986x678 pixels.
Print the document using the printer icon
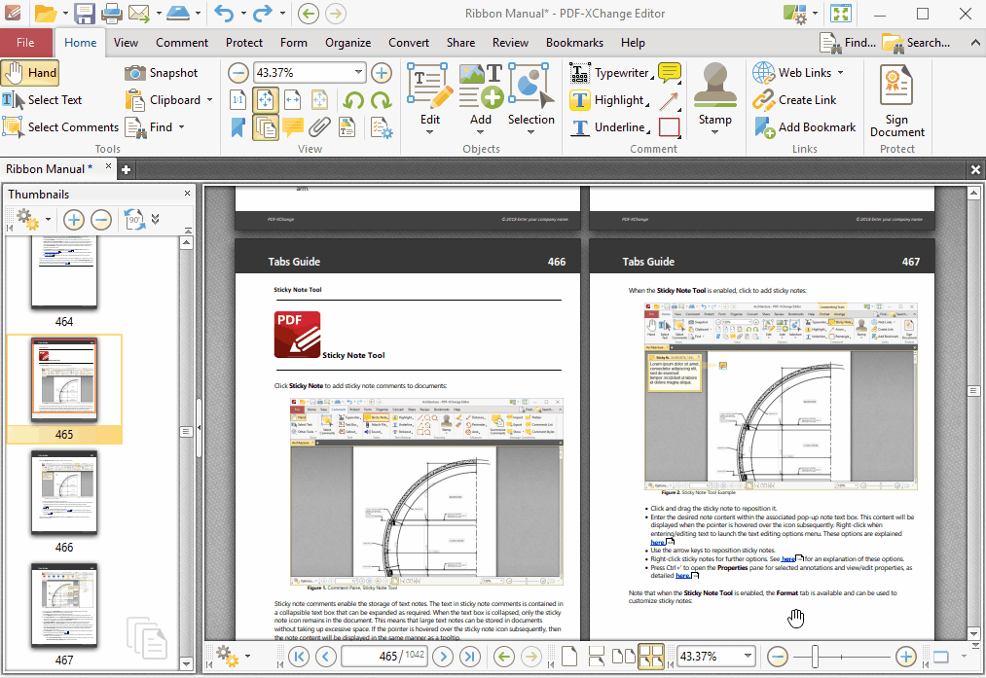[112, 14]
